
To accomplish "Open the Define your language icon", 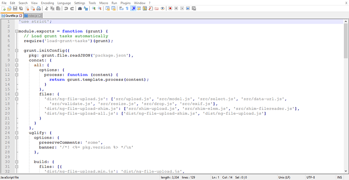I will 139,8.
